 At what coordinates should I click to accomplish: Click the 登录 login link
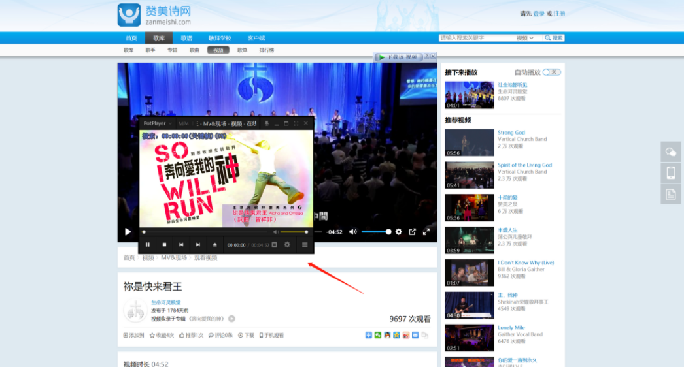coord(539,14)
